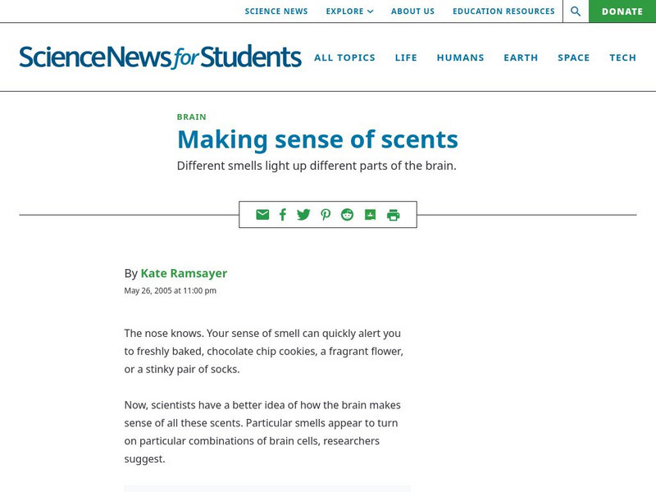Expand the Explore dropdown menu
The width and height of the screenshot is (656, 492).
coord(349,11)
